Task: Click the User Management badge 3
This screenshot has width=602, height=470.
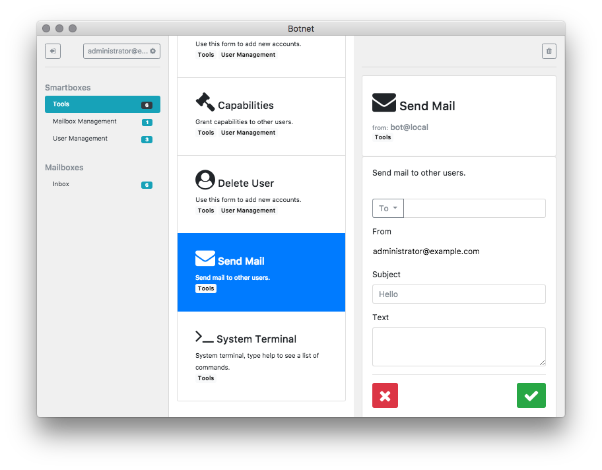Action: pos(147,139)
